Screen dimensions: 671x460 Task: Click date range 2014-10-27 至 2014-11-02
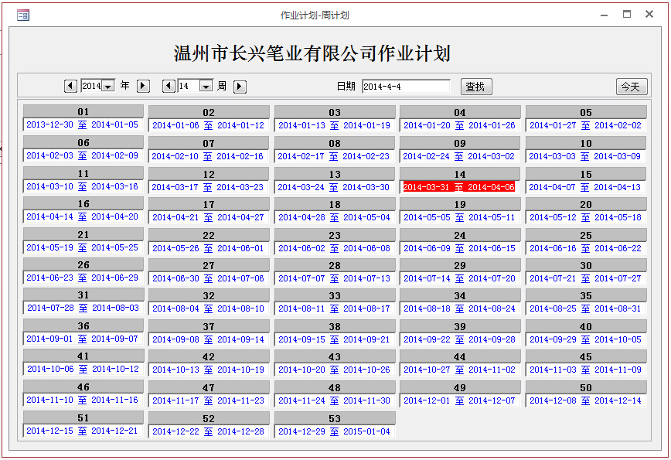(x=459, y=370)
